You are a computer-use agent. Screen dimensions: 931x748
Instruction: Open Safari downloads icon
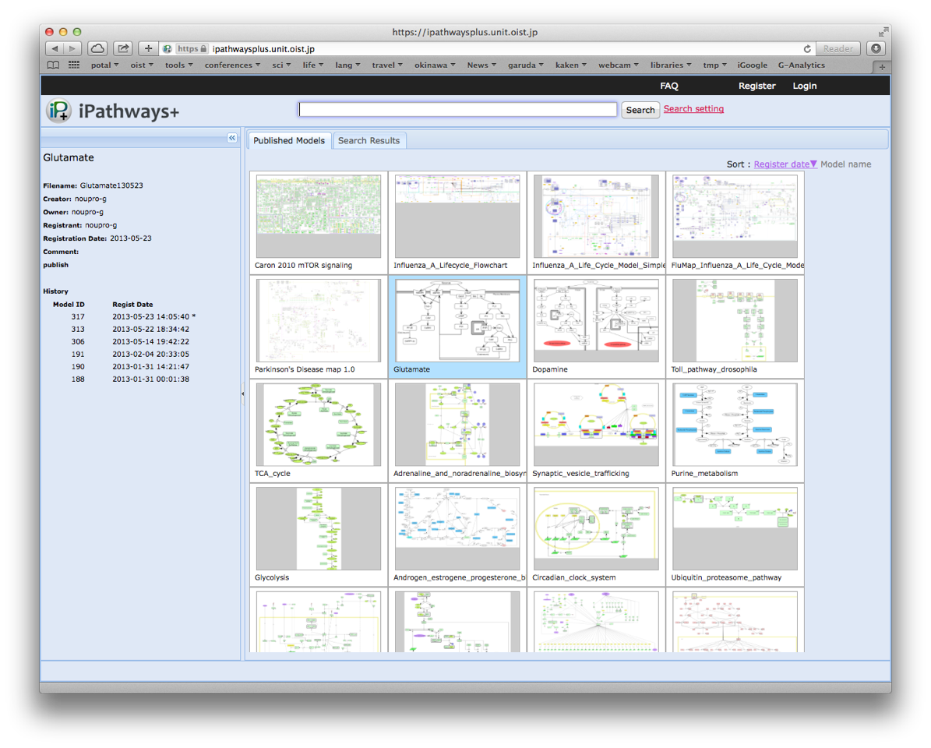[876, 48]
